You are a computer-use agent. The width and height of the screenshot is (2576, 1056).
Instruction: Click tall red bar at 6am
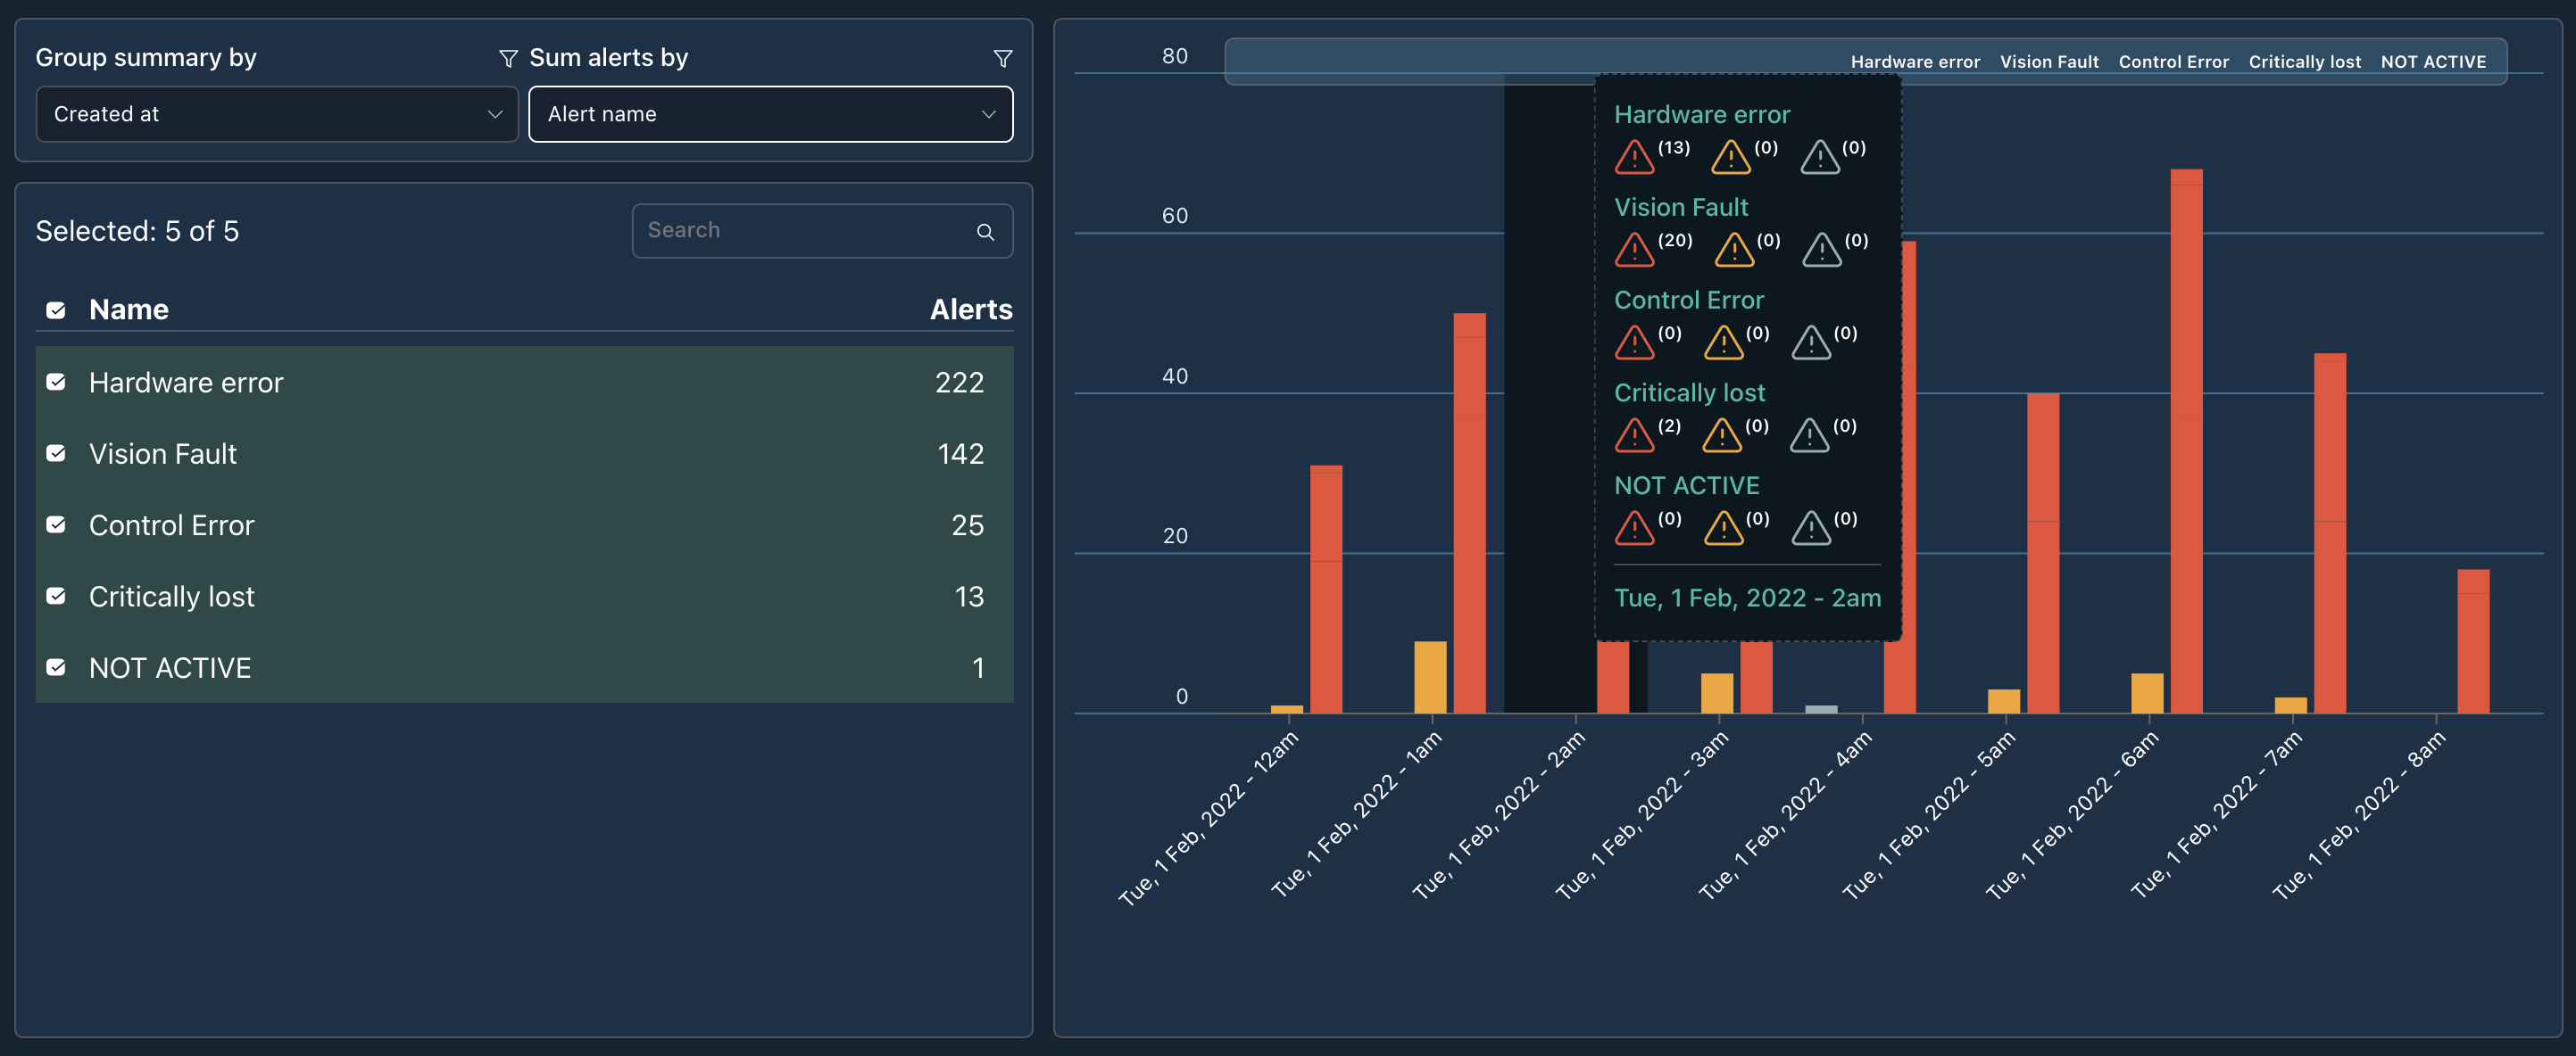coord(2186,440)
